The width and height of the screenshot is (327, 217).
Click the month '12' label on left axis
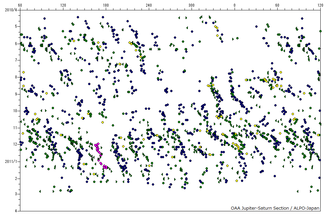click(15, 144)
